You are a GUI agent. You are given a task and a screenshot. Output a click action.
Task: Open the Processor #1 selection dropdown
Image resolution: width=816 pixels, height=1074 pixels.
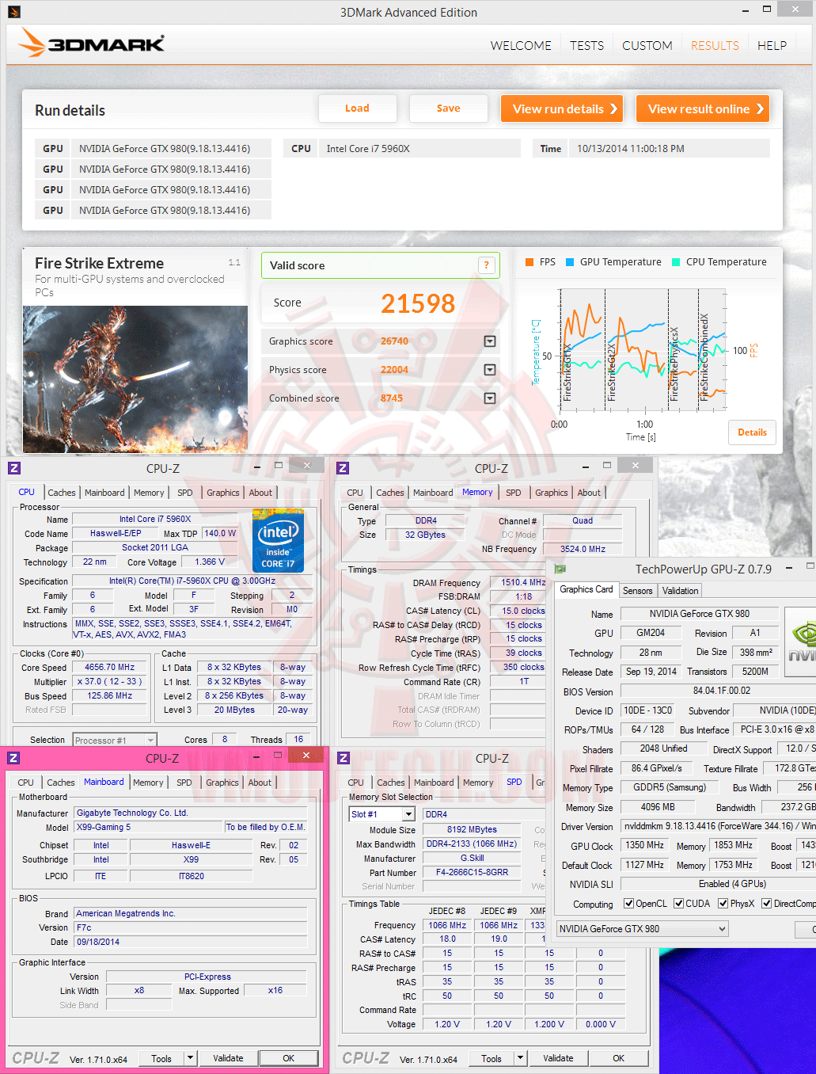[150, 740]
